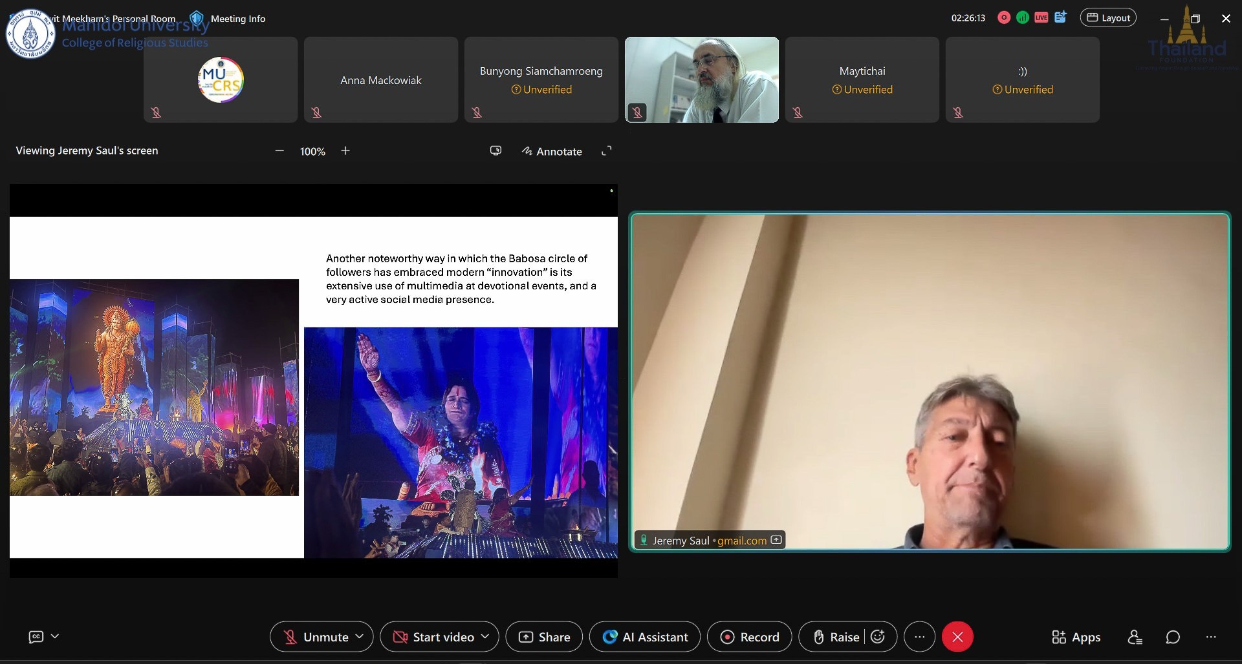Raise your hand
1242x664 pixels.
click(836, 637)
